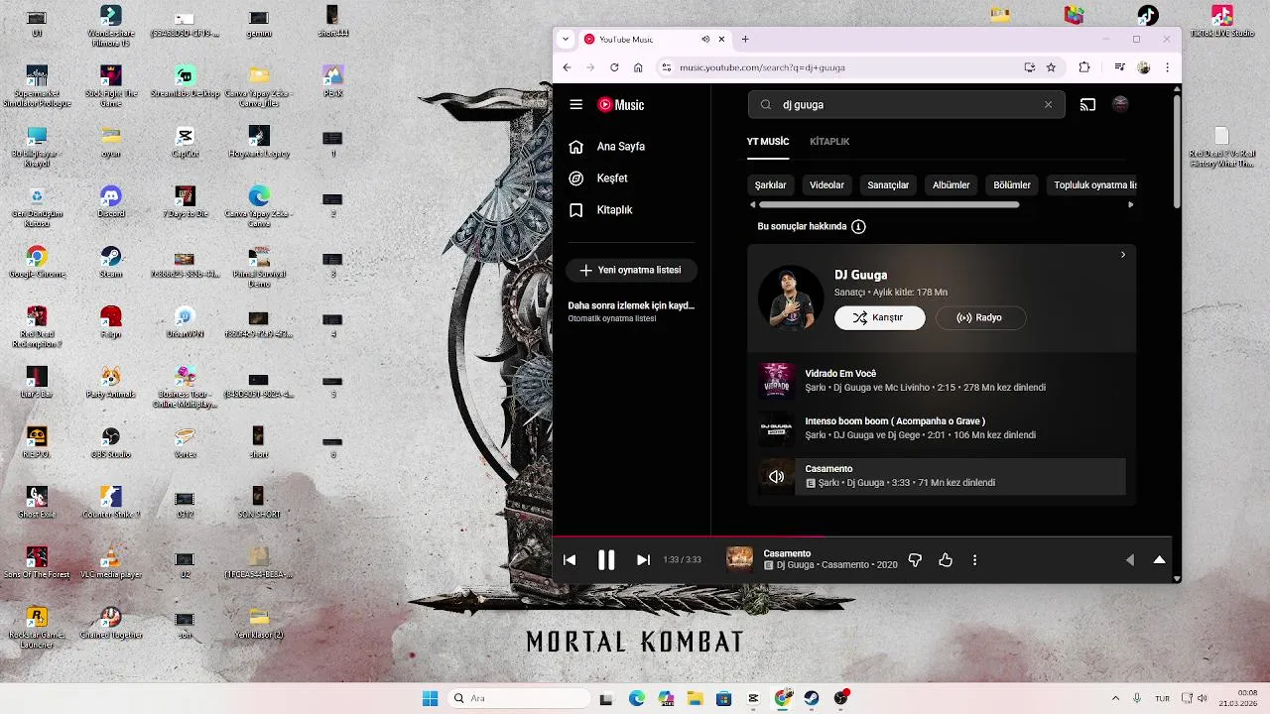Open File Explorer from taskbar

pos(695,698)
